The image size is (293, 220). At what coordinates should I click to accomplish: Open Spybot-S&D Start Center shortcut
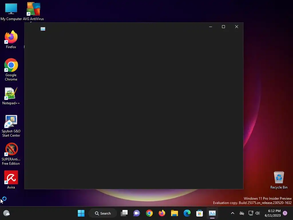[x=11, y=126]
